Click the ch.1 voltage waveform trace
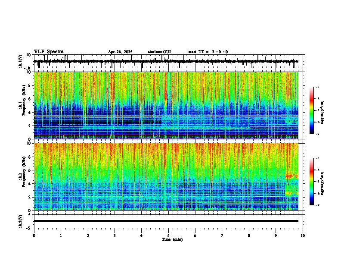Screen dimensions: 341x264 [x=166, y=61]
